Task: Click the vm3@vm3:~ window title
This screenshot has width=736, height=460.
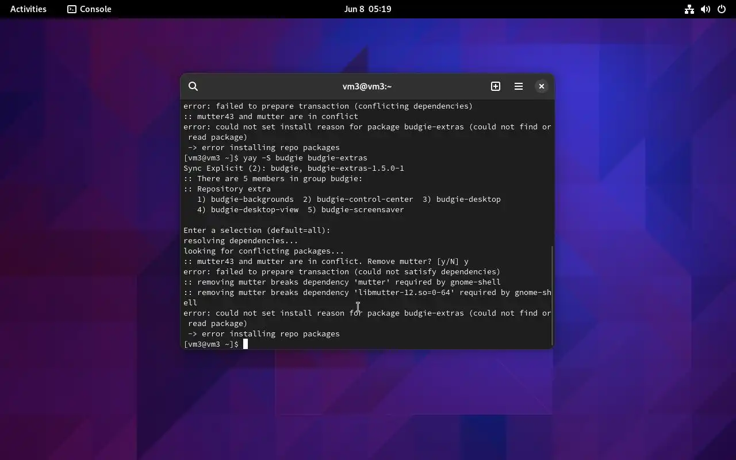Action: pos(367,86)
